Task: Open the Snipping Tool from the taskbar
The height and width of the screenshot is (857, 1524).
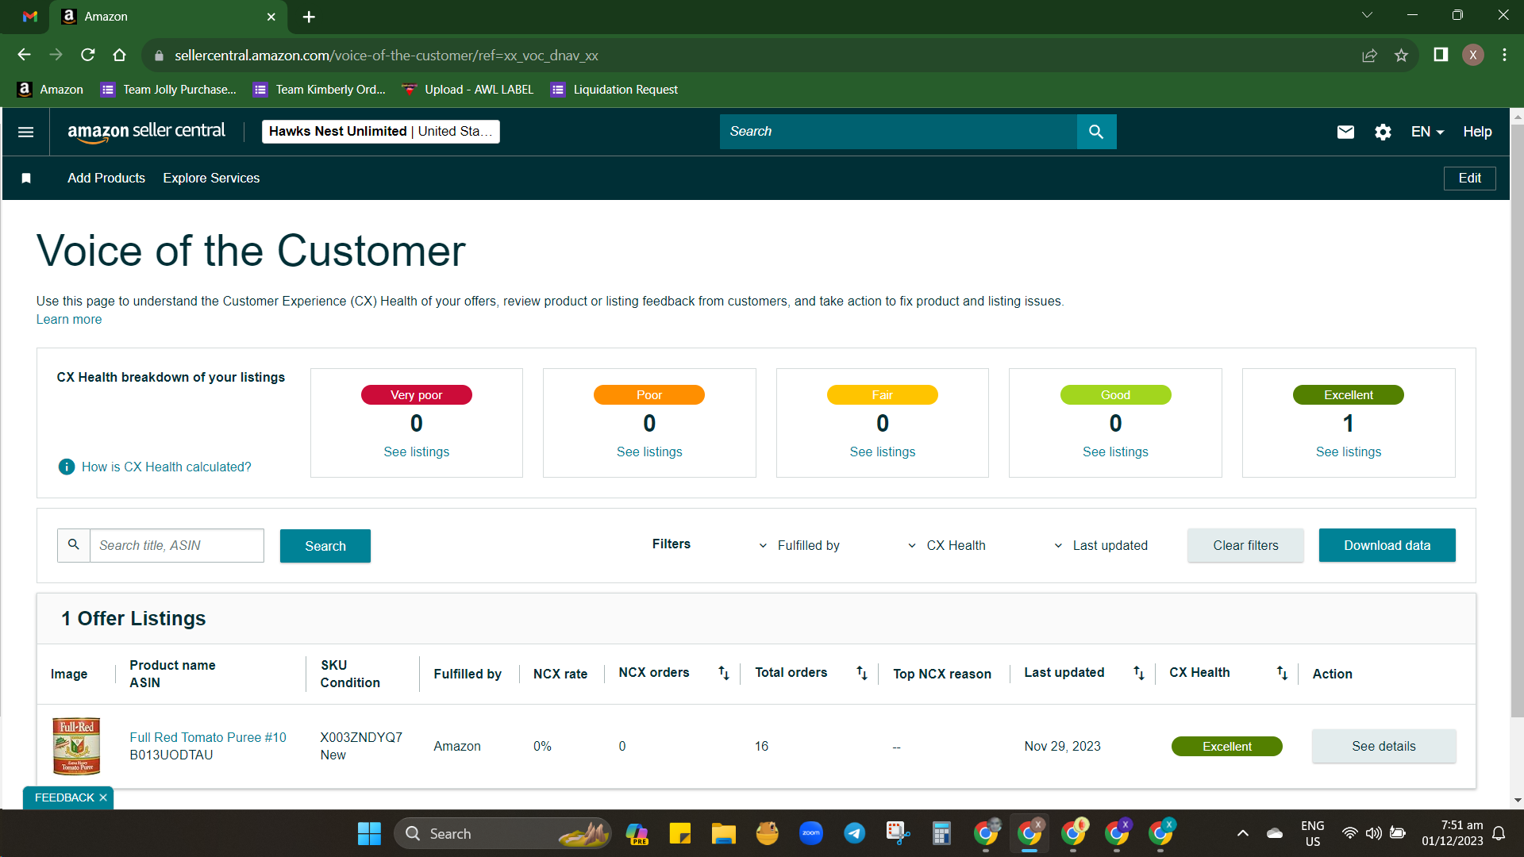Action: [898, 833]
